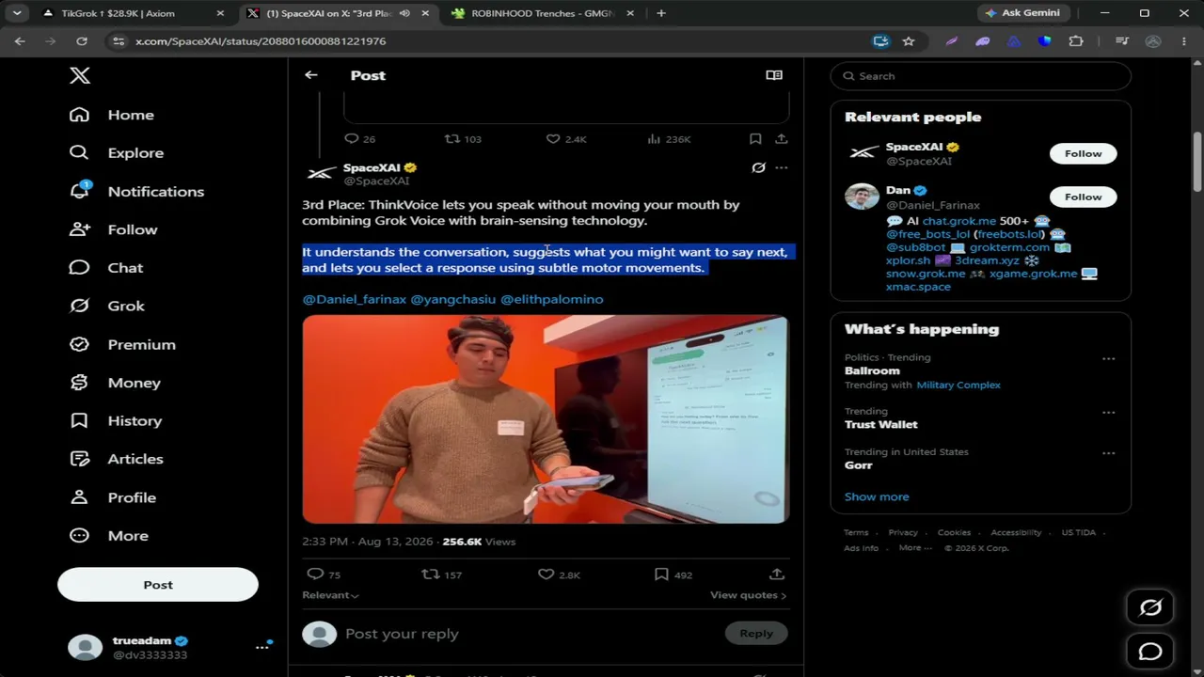This screenshot has height=677, width=1204.
Task: Repost the post with 157 reposts
Action: (x=441, y=575)
